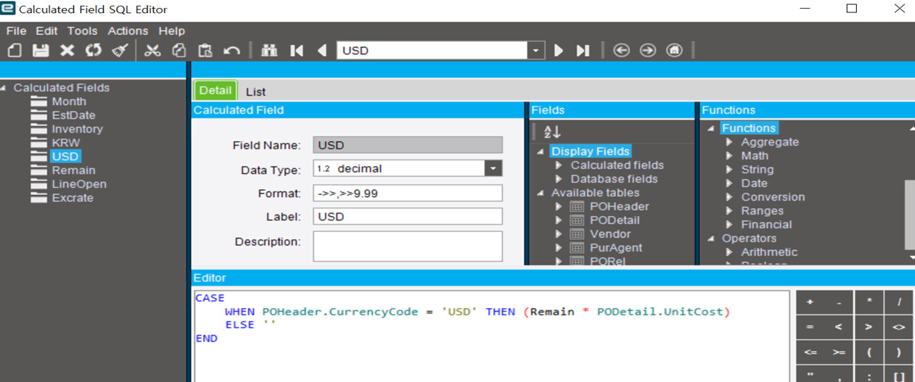Go to the next record

coord(559,51)
